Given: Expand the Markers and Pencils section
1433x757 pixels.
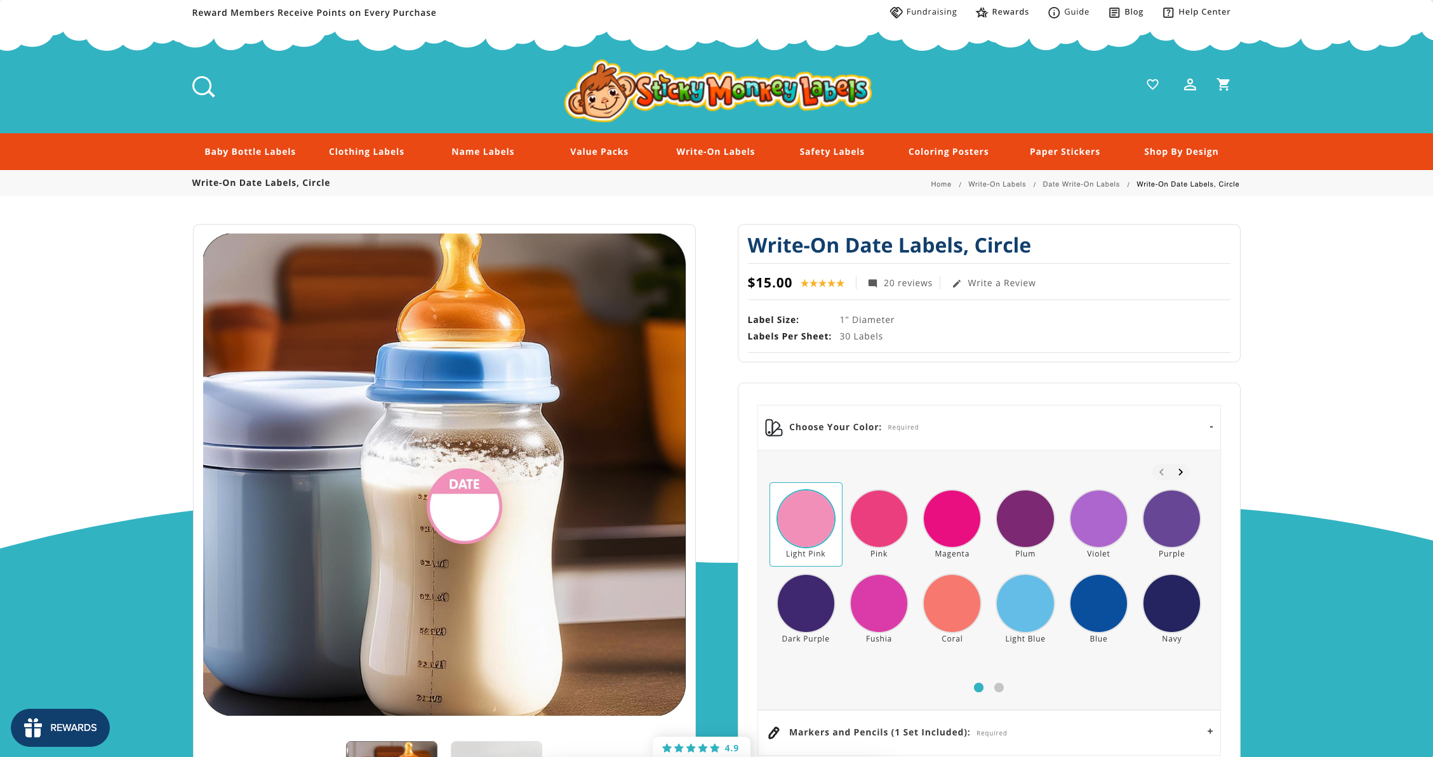Looking at the screenshot, I should pos(1210,732).
